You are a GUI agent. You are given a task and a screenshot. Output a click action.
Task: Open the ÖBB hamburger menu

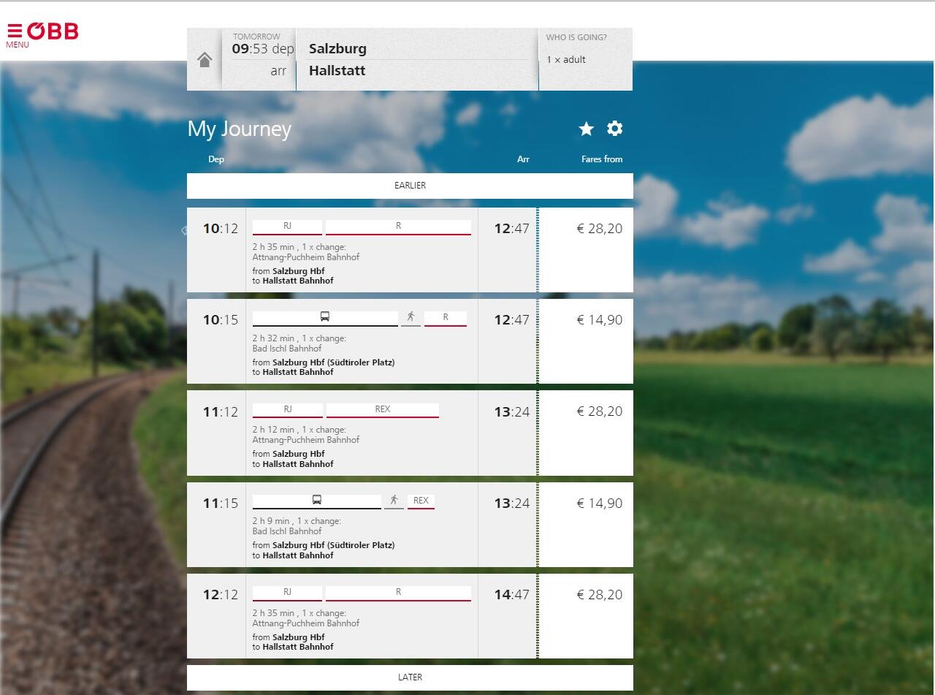[15, 33]
